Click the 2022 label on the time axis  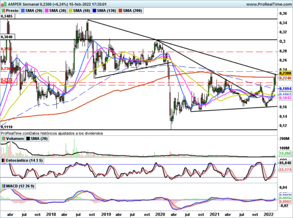point(269,214)
